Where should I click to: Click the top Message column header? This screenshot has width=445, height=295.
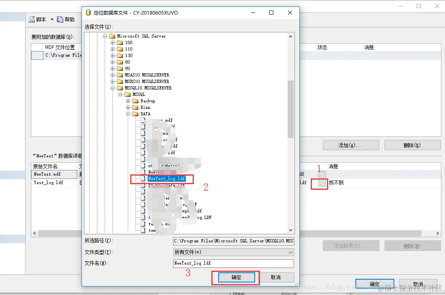pos(401,47)
